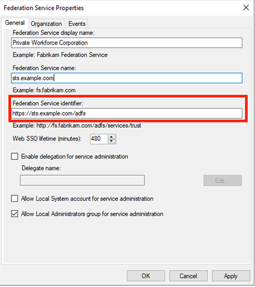This screenshot has height=287, width=255.
Task: Check Allow Local System account option
Action: point(14,199)
